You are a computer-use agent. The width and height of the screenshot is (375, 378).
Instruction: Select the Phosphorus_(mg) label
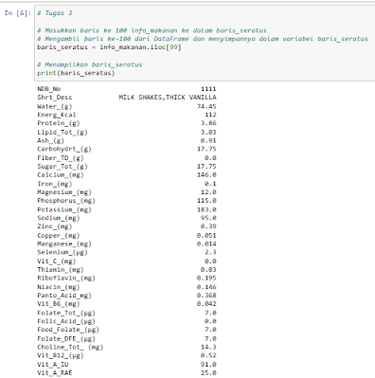(66, 201)
